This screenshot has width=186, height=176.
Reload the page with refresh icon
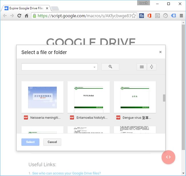19,16
